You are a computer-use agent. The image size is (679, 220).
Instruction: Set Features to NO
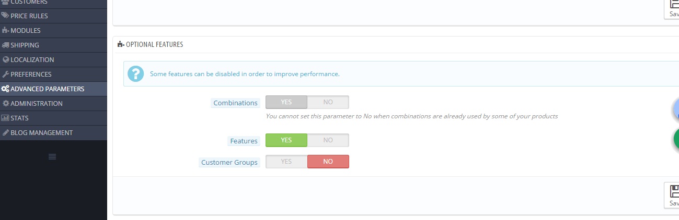pos(328,140)
